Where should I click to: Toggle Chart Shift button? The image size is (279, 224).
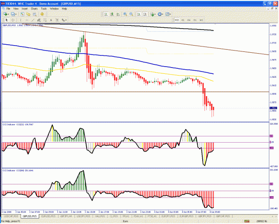point(145,14)
